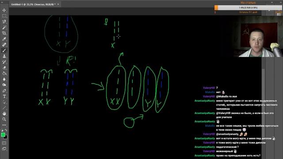Select the Ruler tool below the Eyedropper
The width and height of the screenshot is (283, 159).
click(x=4, y=45)
